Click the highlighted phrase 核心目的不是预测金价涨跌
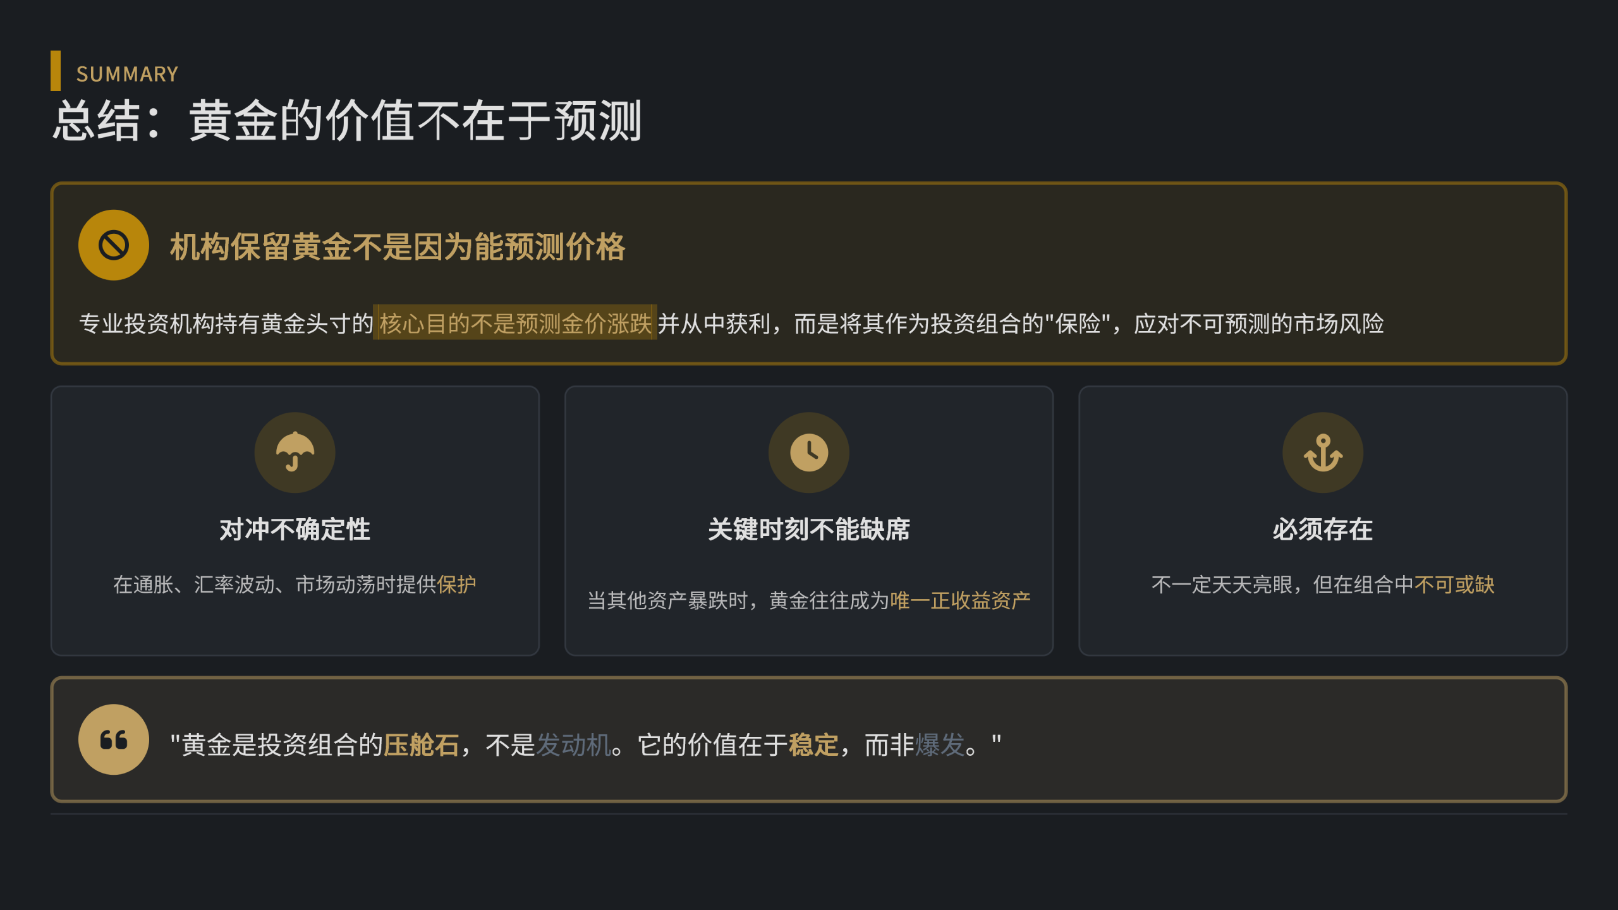Screen dimensions: 1618x910 point(515,324)
